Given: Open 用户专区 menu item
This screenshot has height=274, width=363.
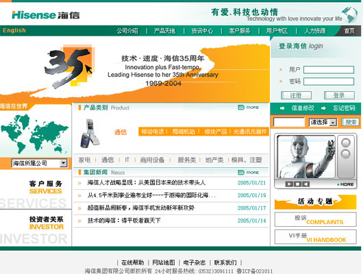Looking at the screenshot, I should 277,31.
